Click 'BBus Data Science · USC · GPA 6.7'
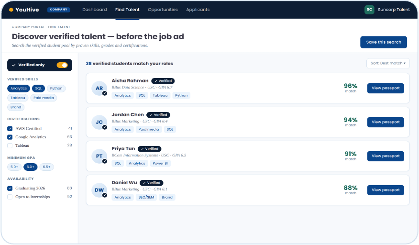Image resolution: width=419 pixels, height=245 pixels. click(142, 88)
